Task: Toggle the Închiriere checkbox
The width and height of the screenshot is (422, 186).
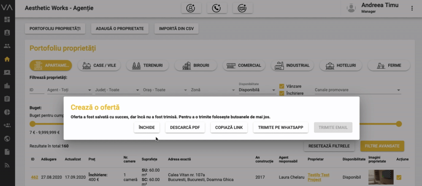Action: (282, 93)
